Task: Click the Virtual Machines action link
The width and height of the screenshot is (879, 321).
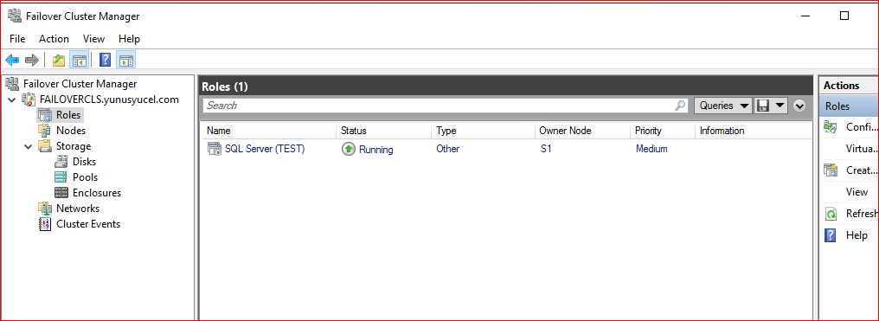Action: click(861, 149)
